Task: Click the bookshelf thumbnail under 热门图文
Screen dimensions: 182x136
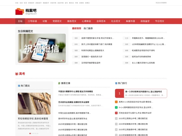Action: click(x=34, y=104)
